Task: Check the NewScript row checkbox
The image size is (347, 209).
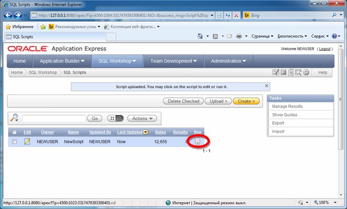Action: [x=14, y=142]
